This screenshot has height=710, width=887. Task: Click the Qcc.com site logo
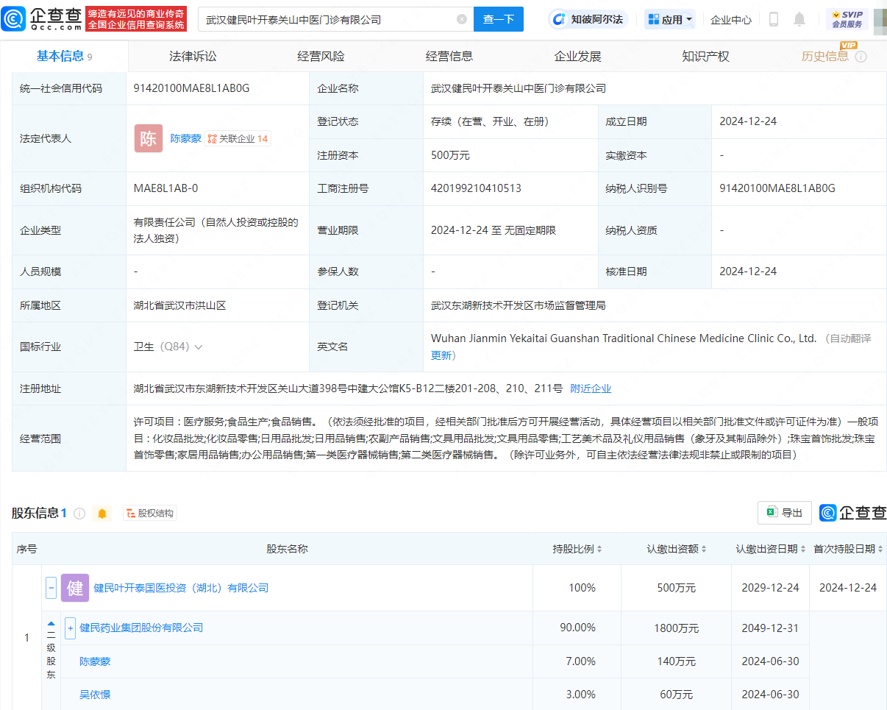(41, 19)
